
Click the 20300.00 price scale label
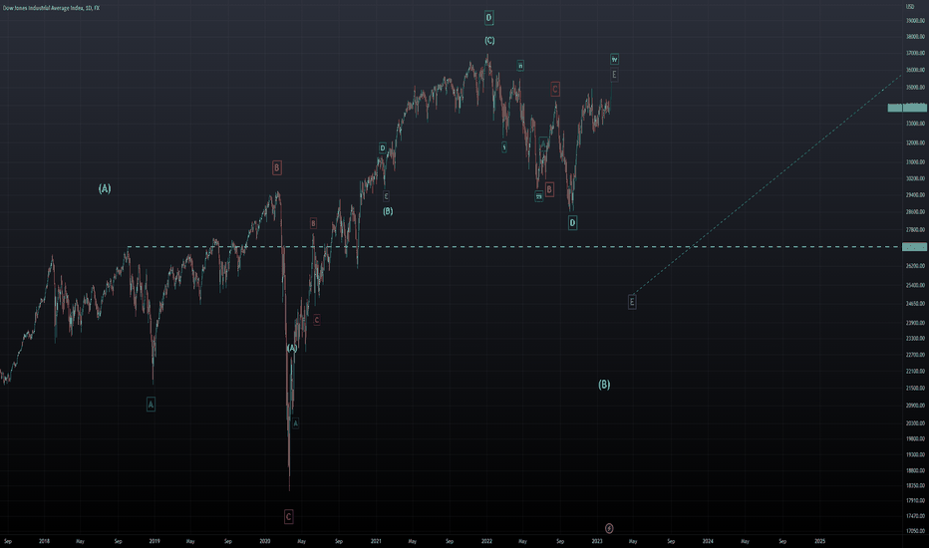coord(915,423)
